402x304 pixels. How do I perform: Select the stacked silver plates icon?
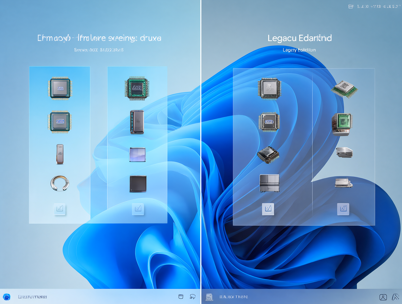(x=344, y=152)
